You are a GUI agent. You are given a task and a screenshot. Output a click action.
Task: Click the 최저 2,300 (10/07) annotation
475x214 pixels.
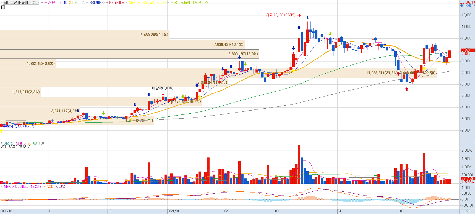tap(20, 126)
